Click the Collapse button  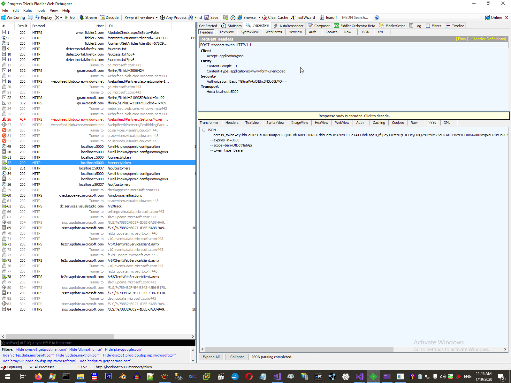click(237, 357)
